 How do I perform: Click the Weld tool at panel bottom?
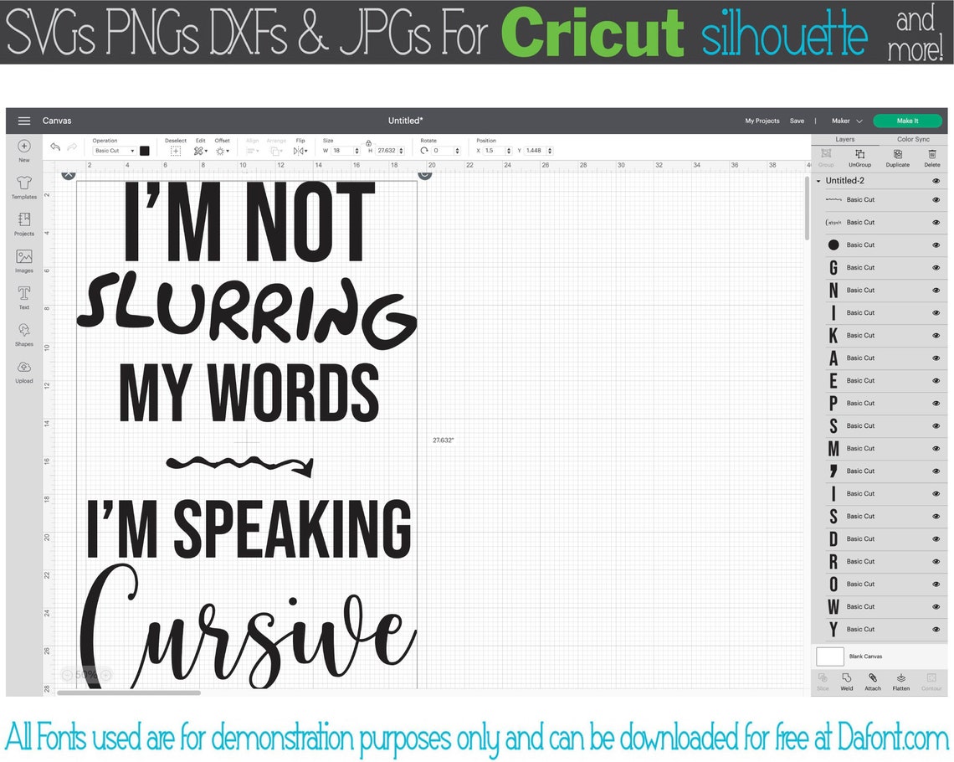pyautogui.click(x=847, y=682)
